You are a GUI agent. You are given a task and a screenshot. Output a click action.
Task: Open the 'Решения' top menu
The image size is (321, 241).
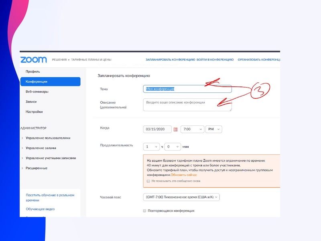click(x=61, y=60)
